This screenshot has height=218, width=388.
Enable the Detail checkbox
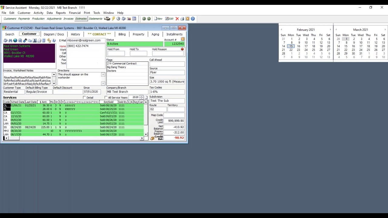pos(84,97)
